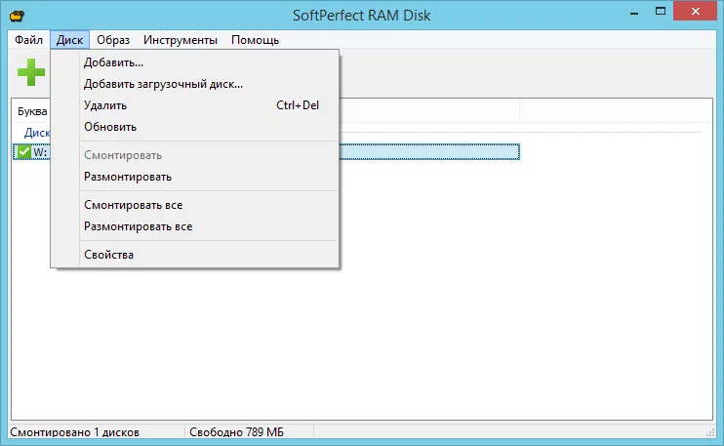Click the resize grip in the status bar corner

[715, 437]
